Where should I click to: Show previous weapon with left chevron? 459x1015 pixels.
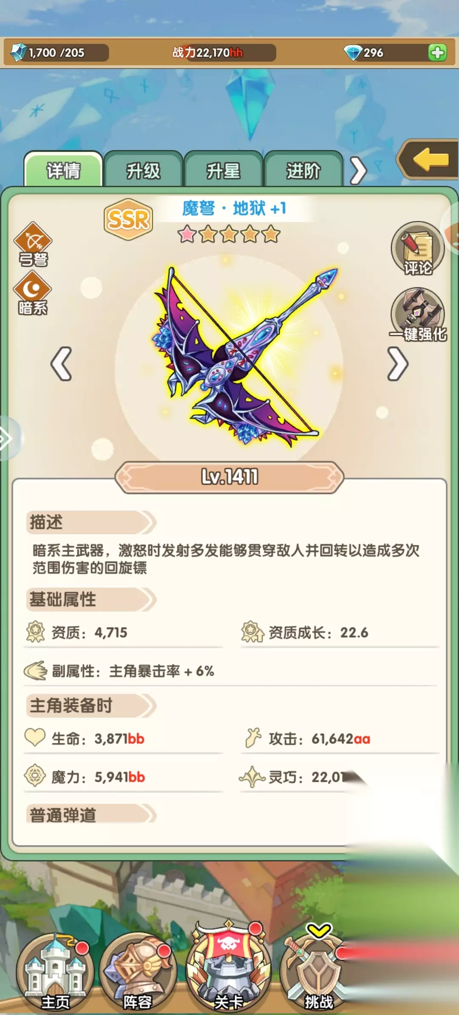coord(61,363)
